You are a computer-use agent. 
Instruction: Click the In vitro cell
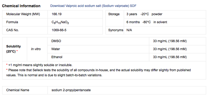[x=36, y=49]
